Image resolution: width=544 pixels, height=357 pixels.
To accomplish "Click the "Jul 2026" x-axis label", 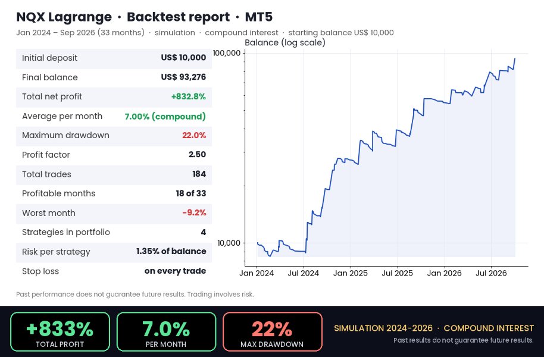I will pos(491,273).
